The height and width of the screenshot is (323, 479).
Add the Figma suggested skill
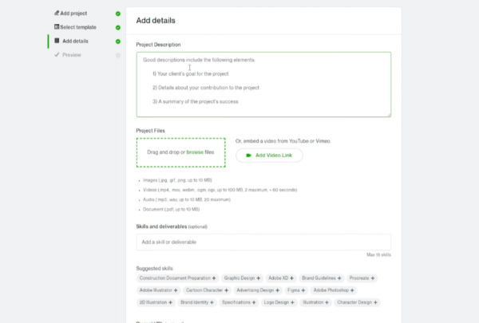pyautogui.click(x=296, y=290)
